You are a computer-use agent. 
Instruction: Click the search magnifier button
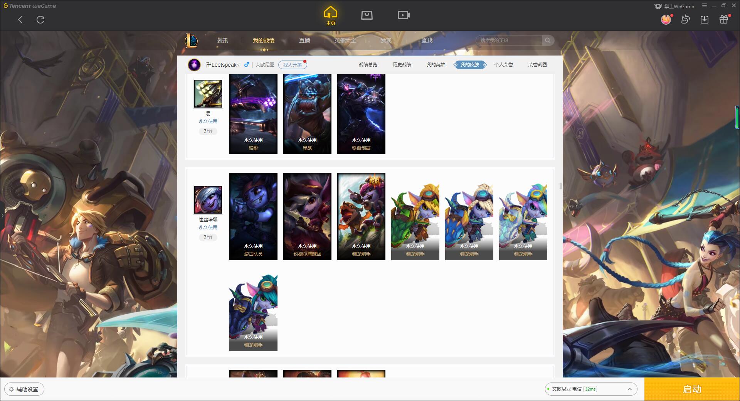coord(548,40)
